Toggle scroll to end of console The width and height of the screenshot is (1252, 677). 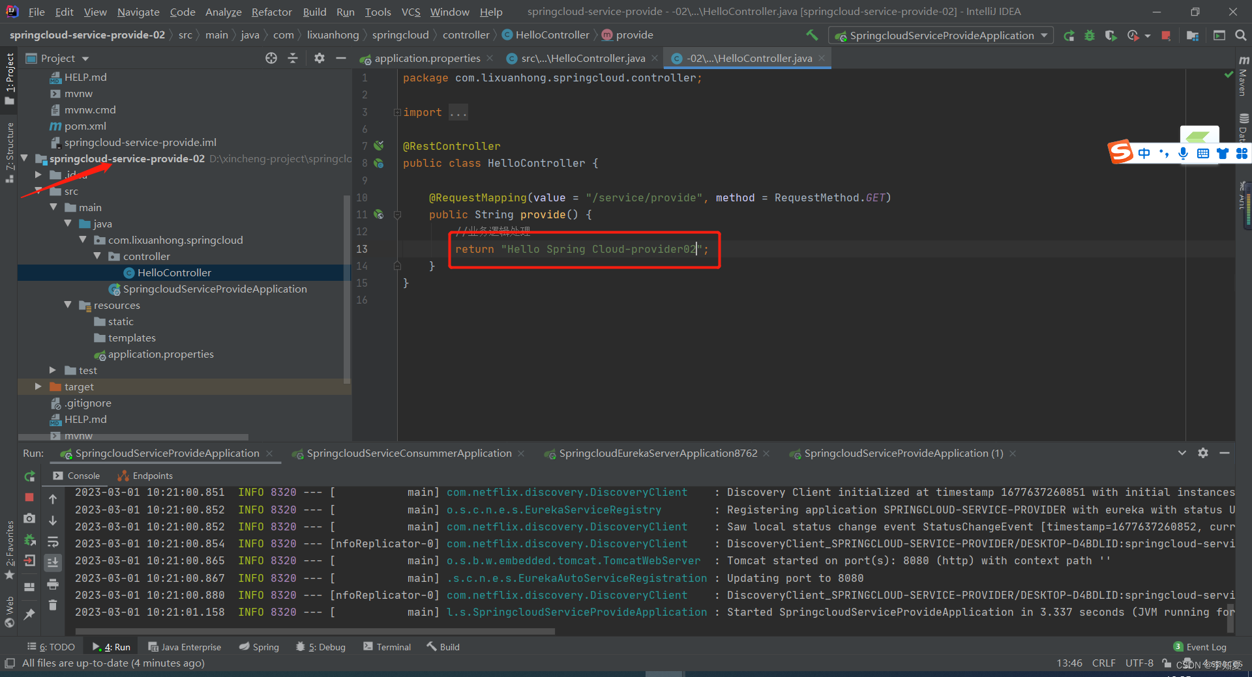pyautogui.click(x=53, y=562)
